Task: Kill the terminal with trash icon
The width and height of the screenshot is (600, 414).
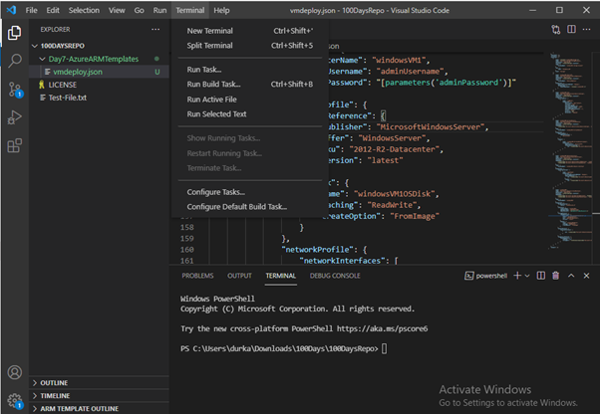Action: (557, 276)
